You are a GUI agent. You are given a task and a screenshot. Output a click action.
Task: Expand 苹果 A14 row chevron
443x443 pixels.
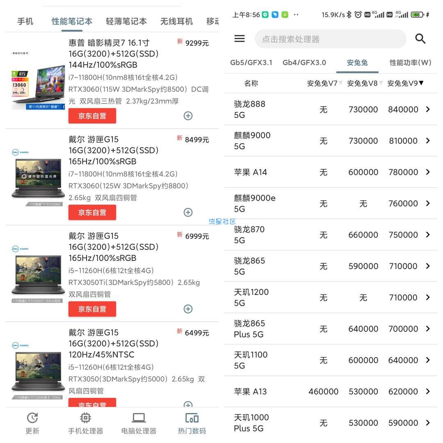[x=428, y=172]
